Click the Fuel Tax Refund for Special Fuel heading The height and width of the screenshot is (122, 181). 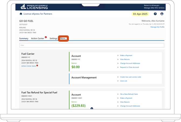tap(39, 92)
